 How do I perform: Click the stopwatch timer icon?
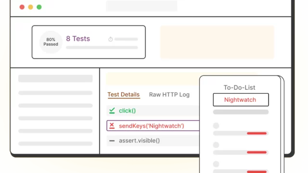pos(111,39)
